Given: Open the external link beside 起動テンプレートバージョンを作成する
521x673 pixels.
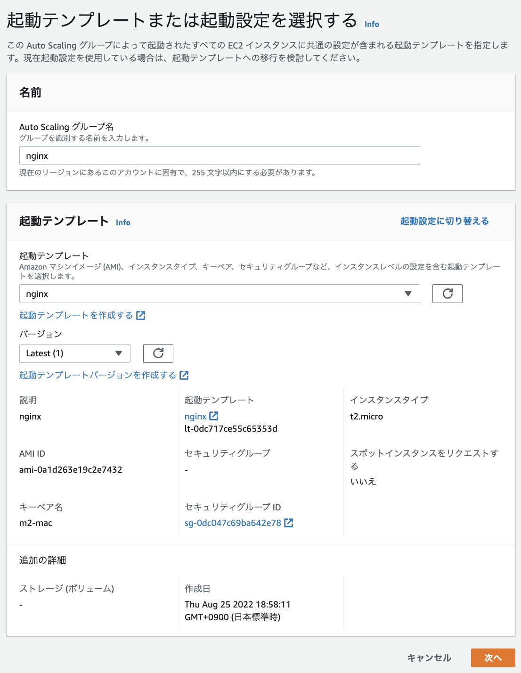Looking at the screenshot, I should [185, 375].
